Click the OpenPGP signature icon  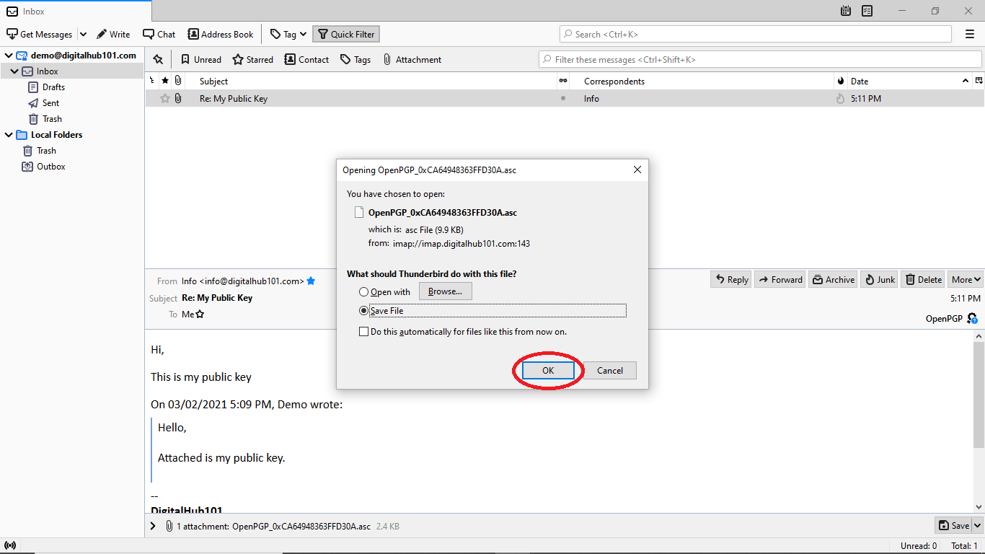tap(973, 318)
